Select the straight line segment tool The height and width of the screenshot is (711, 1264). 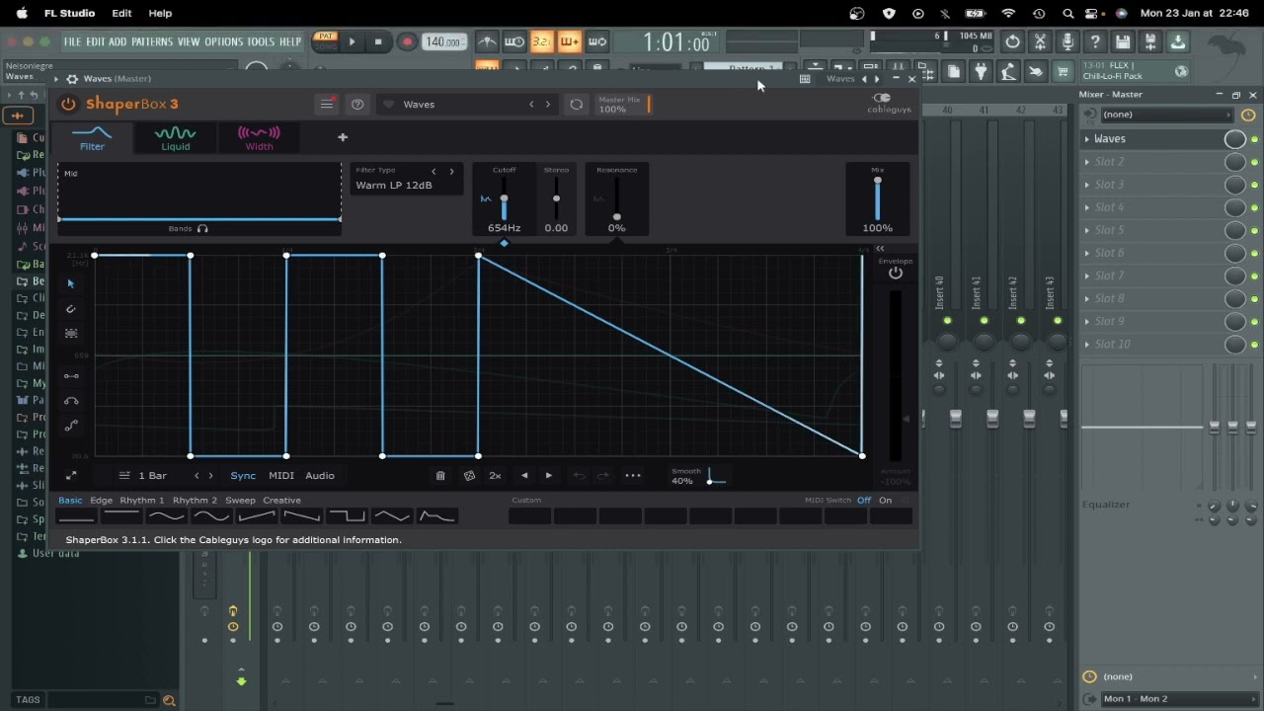pyautogui.click(x=71, y=376)
